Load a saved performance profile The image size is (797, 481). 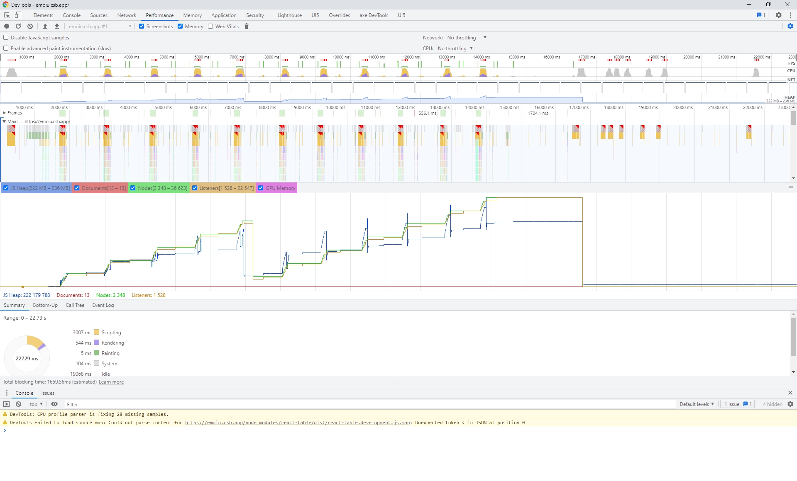pyautogui.click(x=45, y=26)
